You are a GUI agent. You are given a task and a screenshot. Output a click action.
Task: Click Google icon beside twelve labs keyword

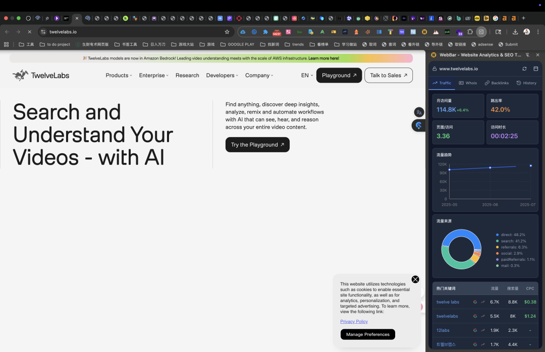coord(475,302)
